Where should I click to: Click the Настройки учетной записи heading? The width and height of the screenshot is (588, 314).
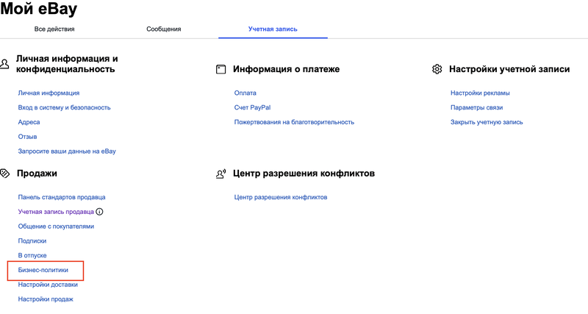pyautogui.click(x=509, y=69)
